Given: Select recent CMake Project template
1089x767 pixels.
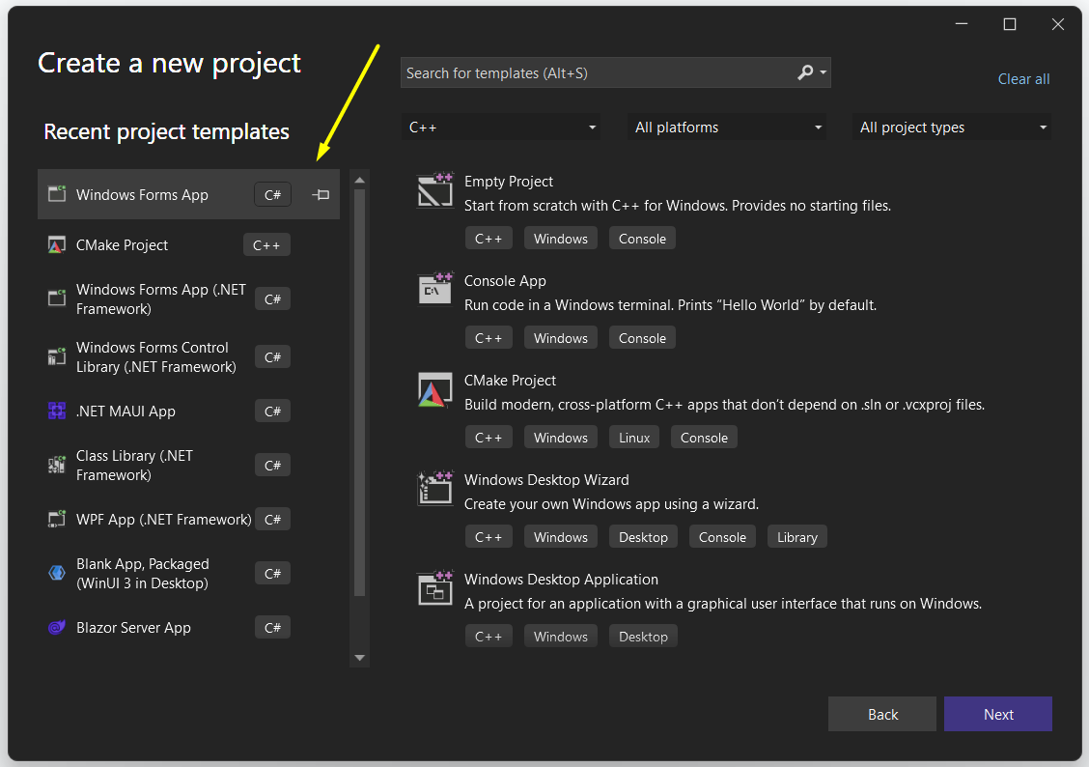Looking at the screenshot, I should point(188,244).
